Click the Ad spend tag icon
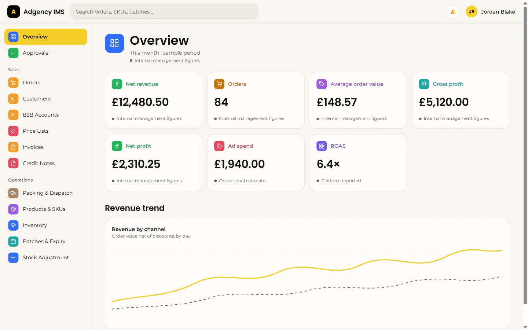The height and width of the screenshot is (330, 528). [x=219, y=146]
